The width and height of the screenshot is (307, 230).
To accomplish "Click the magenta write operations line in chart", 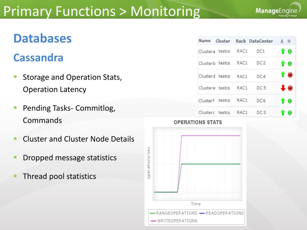I will click(x=211, y=136).
